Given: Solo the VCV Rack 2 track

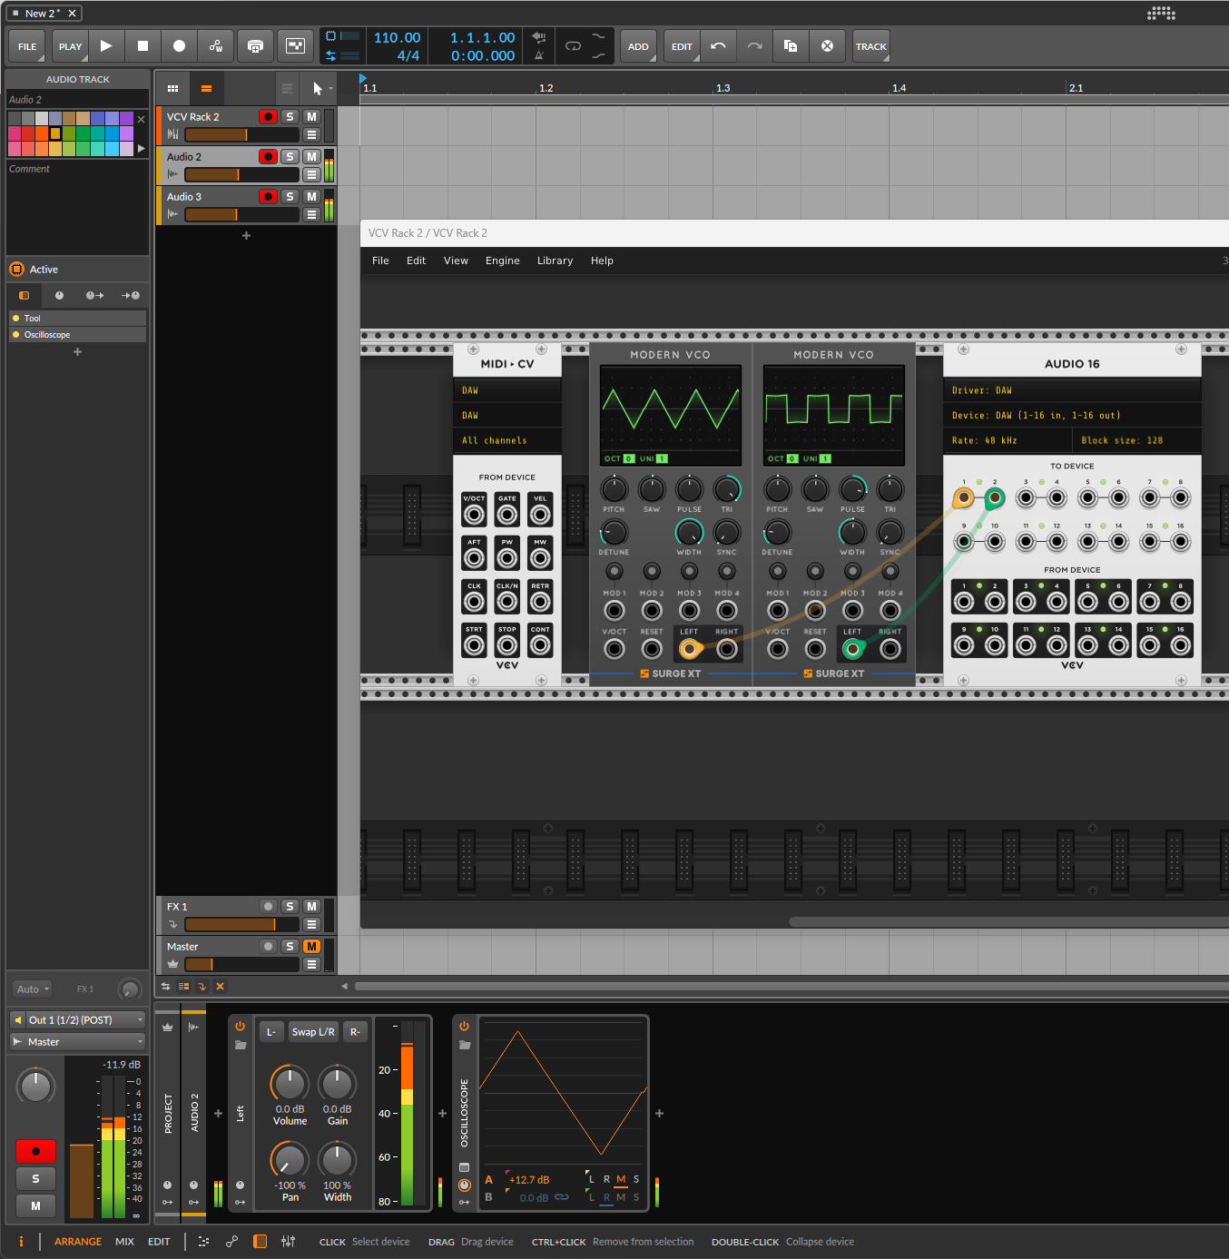Looking at the screenshot, I should 290,116.
